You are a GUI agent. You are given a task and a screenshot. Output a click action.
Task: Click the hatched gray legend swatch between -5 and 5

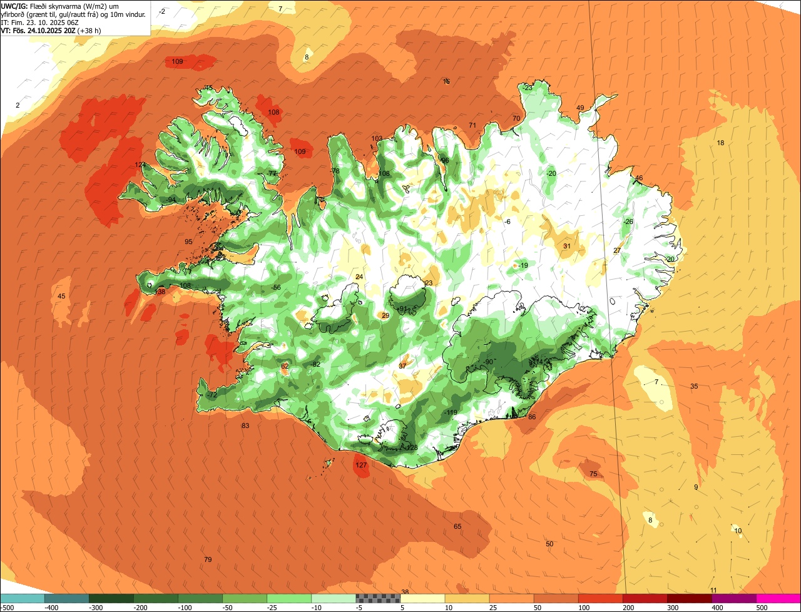[x=378, y=598]
